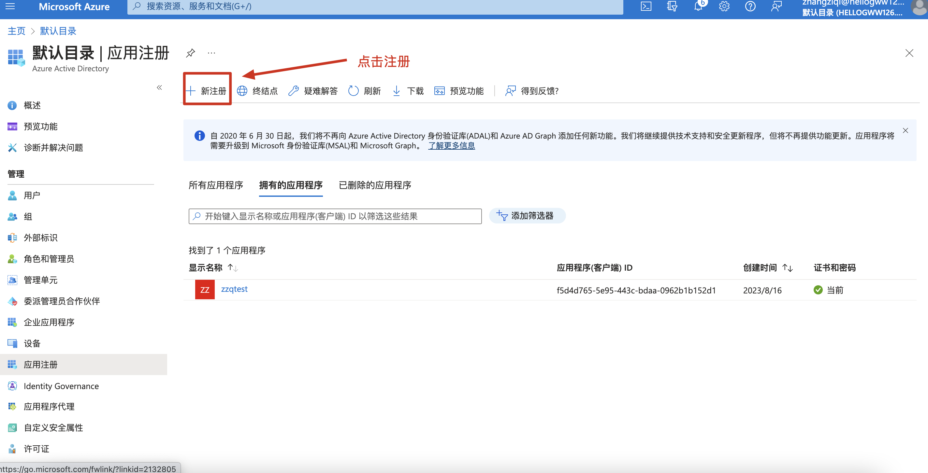Click the Got feedback (得到反馈?) button
The image size is (928, 473).
tap(531, 91)
